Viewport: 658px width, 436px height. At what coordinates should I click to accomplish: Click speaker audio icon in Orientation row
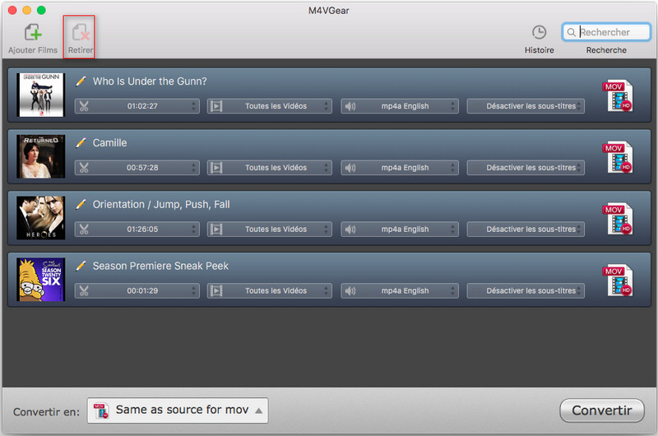[x=350, y=230]
